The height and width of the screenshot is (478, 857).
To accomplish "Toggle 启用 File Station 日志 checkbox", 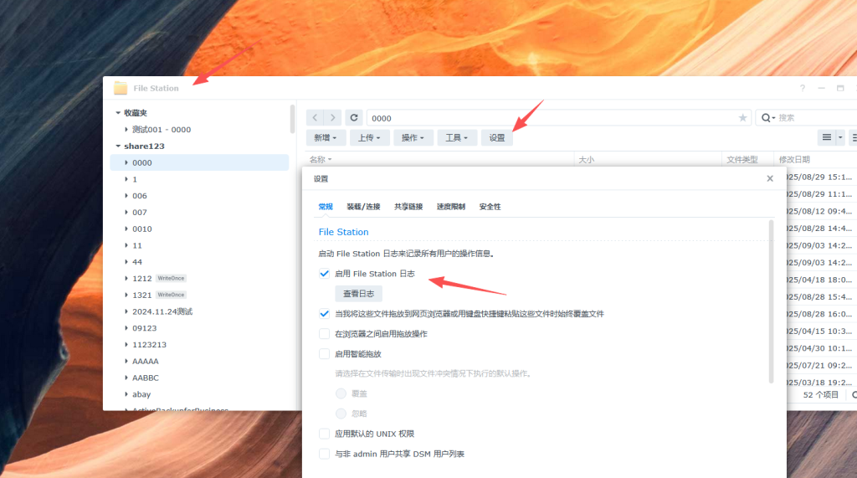I will pyautogui.click(x=325, y=274).
